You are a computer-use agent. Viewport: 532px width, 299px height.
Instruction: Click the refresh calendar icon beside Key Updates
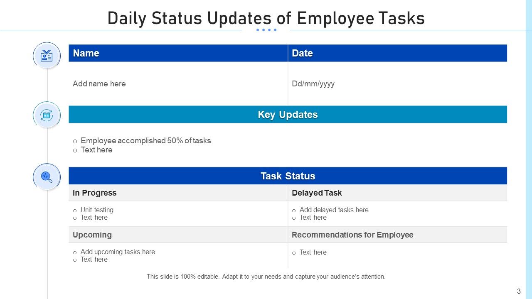47,115
